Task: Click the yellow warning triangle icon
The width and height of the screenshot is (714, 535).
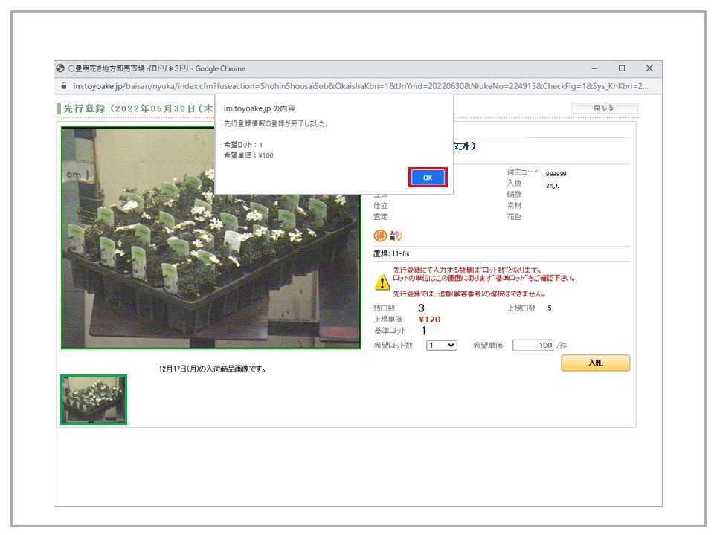Action: [382, 282]
